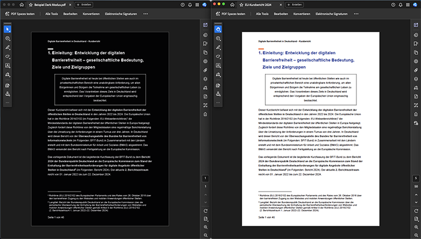Pick the zoom magnifier tool in the dark-mode window's left toolbar
The height and width of the screenshot is (239, 421).
(7, 38)
